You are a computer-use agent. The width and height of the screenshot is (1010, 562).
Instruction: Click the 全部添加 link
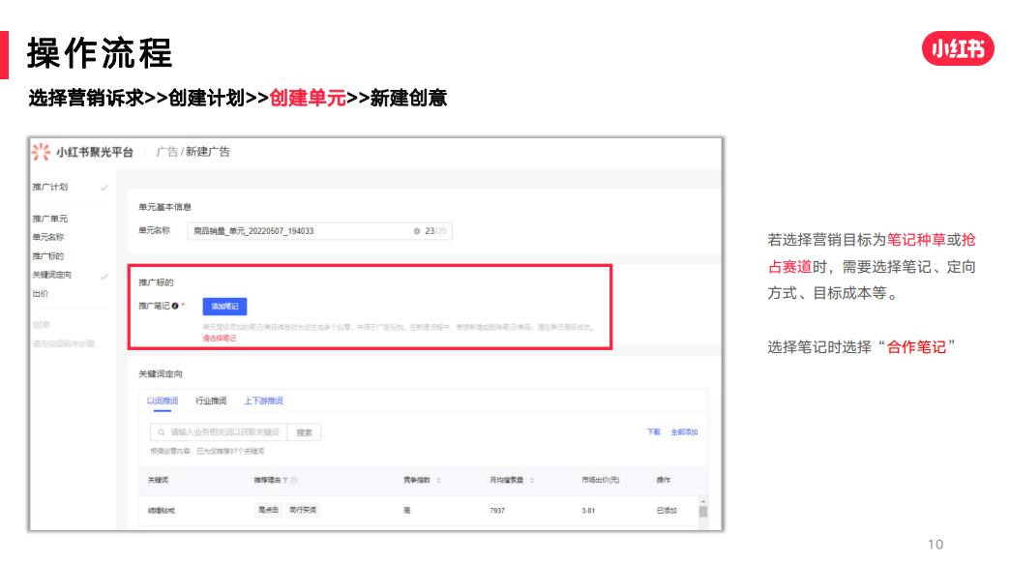point(684,432)
